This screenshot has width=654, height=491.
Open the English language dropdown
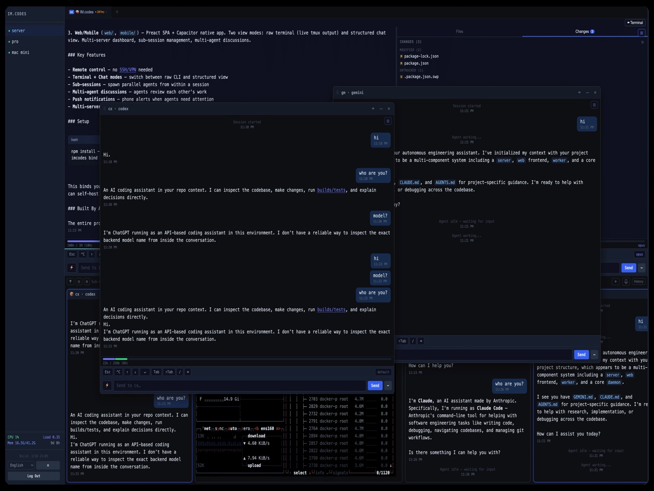click(x=21, y=465)
